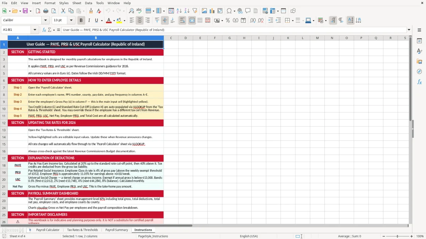Toggle Wrap Text
Image resolution: width=426 pixels, height=239 pixels.
tap(182, 21)
